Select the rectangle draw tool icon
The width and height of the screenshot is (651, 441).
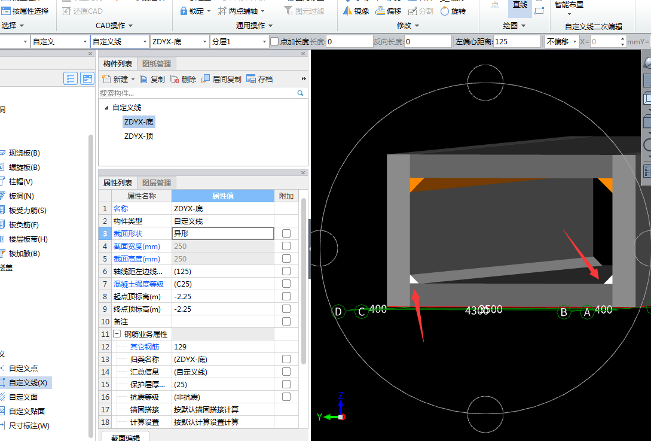click(x=539, y=11)
